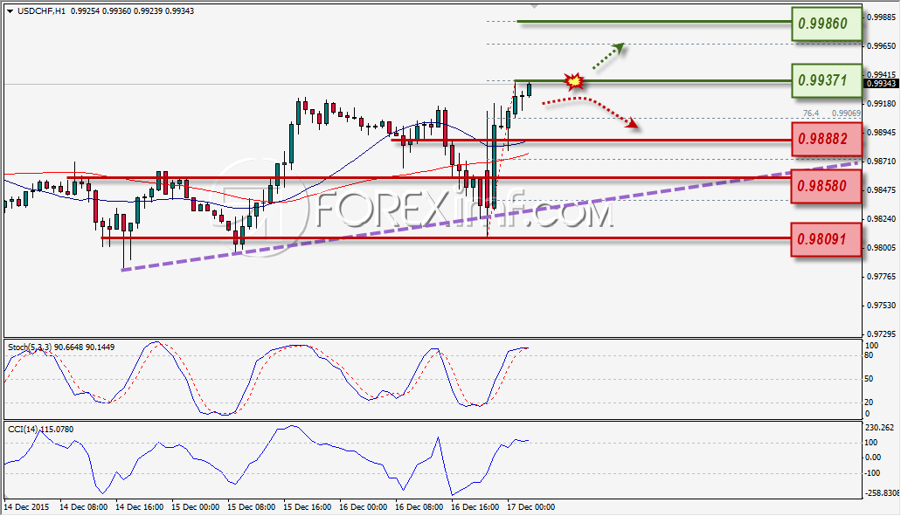Click the 50 level on Stochastic scale
901x516 pixels.
pos(869,380)
